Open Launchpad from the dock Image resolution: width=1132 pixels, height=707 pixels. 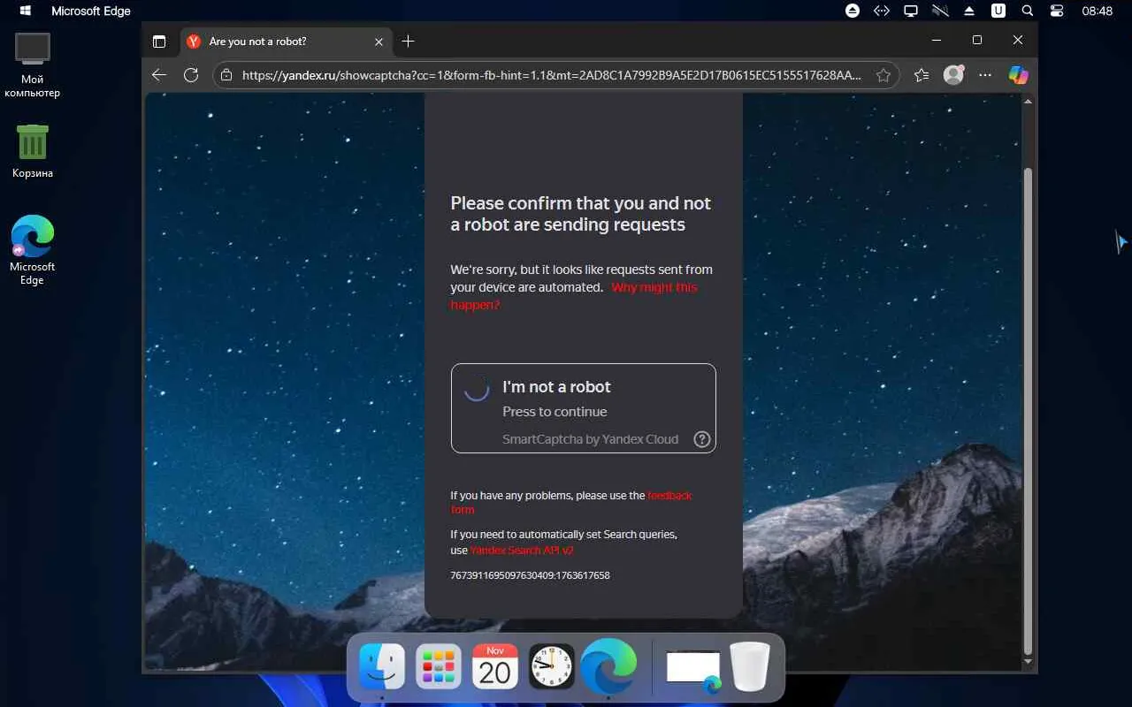pyautogui.click(x=439, y=666)
